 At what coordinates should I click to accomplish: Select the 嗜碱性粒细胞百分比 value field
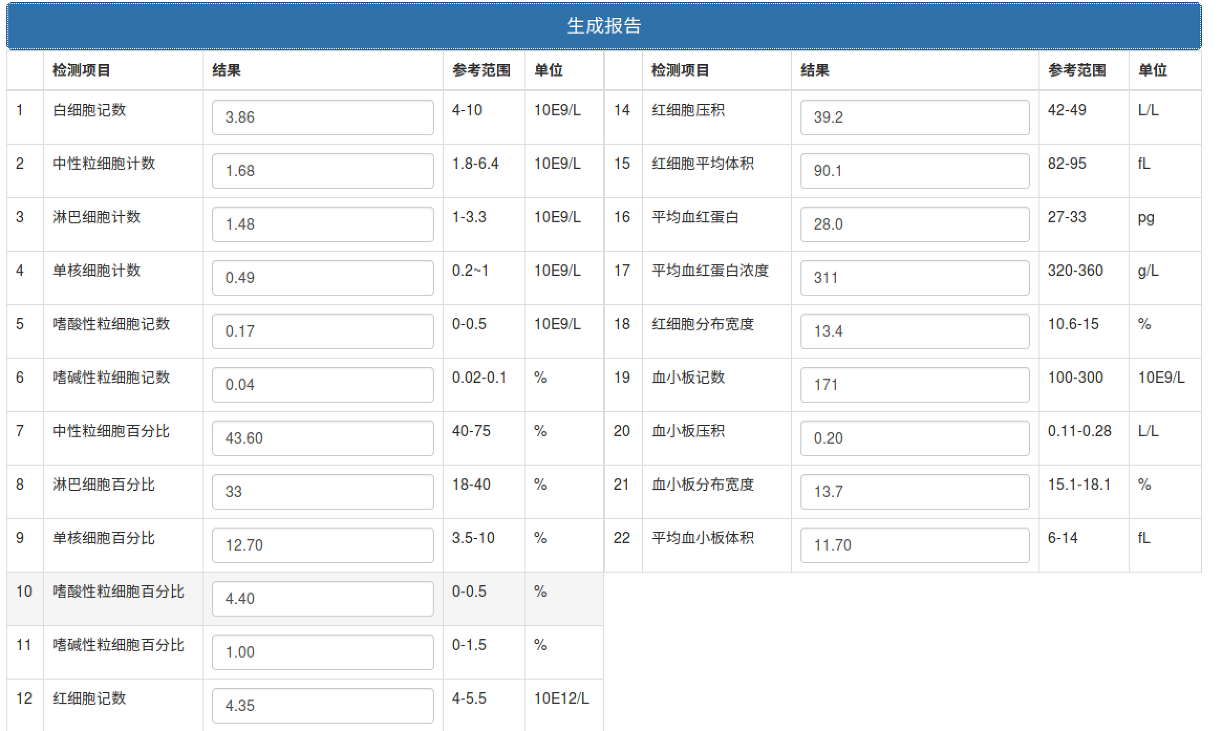[x=322, y=652]
